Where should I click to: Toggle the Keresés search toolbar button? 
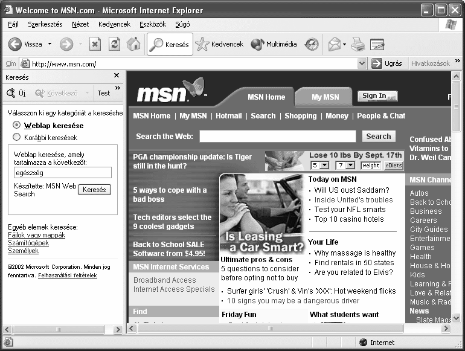tap(170, 44)
